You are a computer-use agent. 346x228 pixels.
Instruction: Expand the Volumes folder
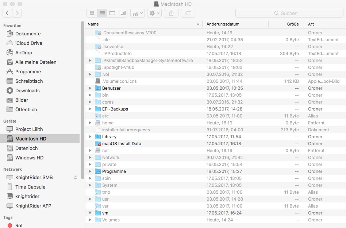pos(90,220)
